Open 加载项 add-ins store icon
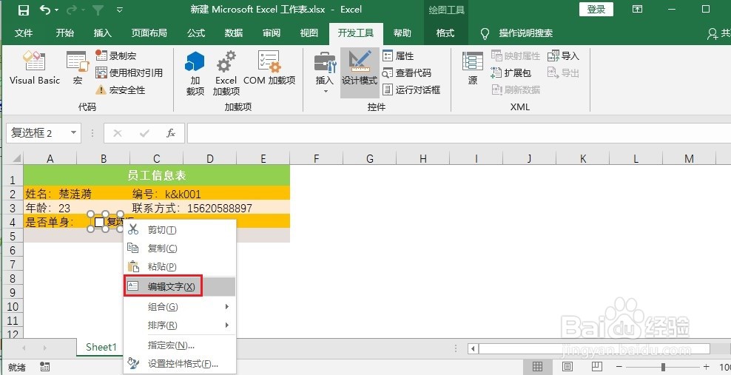The height and width of the screenshot is (375, 731). 195,73
